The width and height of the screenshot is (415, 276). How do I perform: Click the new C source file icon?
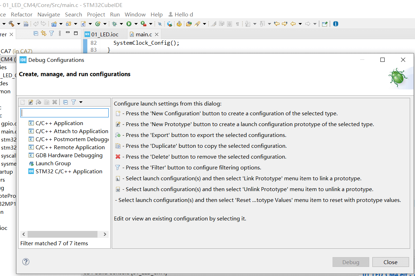(83, 24)
